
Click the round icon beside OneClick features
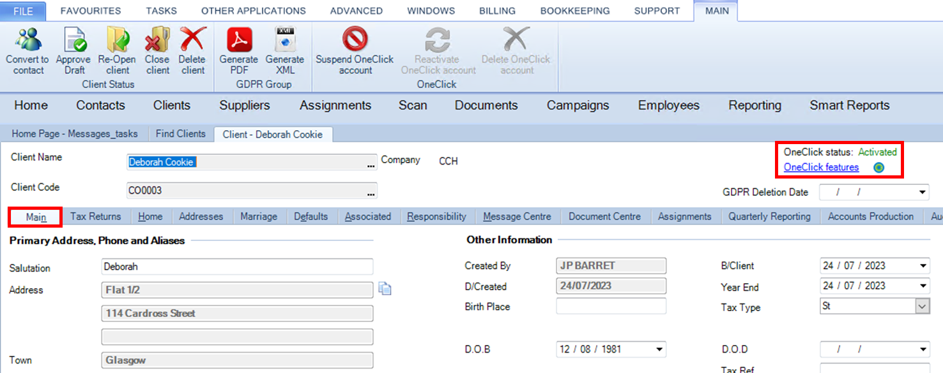(879, 168)
